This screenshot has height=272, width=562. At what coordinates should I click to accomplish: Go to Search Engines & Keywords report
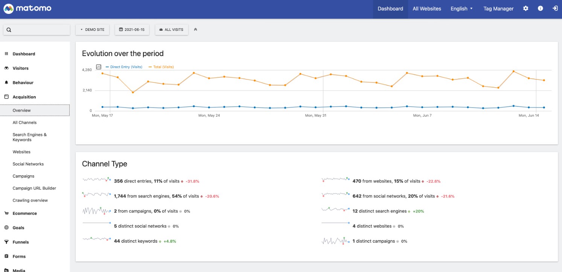(x=30, y=137)
